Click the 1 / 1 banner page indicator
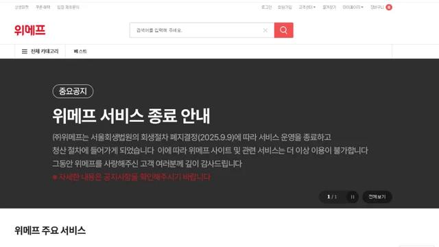This screenshot has height=247, width=439. 332,197
